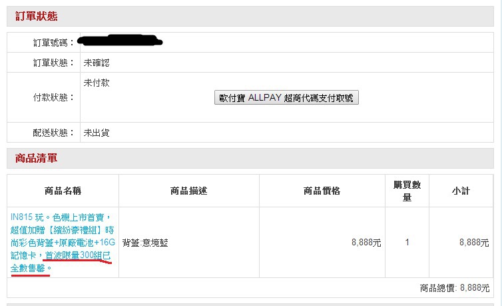Click the blacked-out order number

pos(120,41)
